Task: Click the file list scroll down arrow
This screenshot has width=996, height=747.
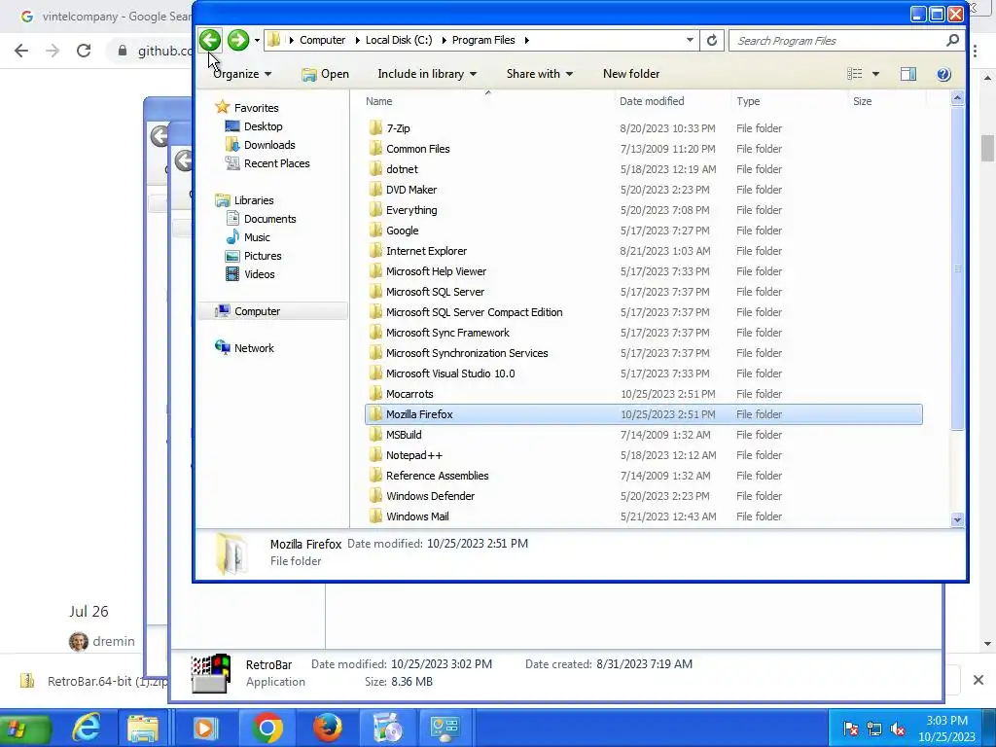Action: click(x=957, y=519)
